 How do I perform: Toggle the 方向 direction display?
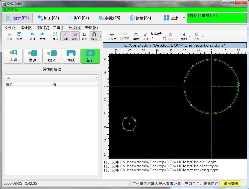[x=65, y=36]
